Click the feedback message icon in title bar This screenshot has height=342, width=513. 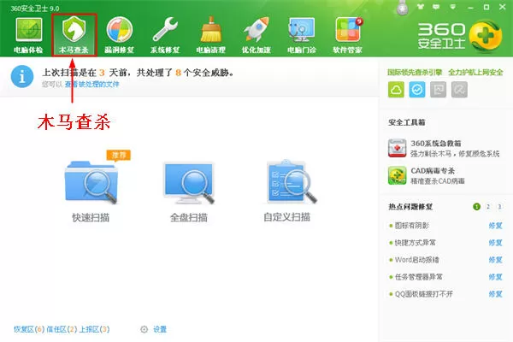[x=436, y=7]
